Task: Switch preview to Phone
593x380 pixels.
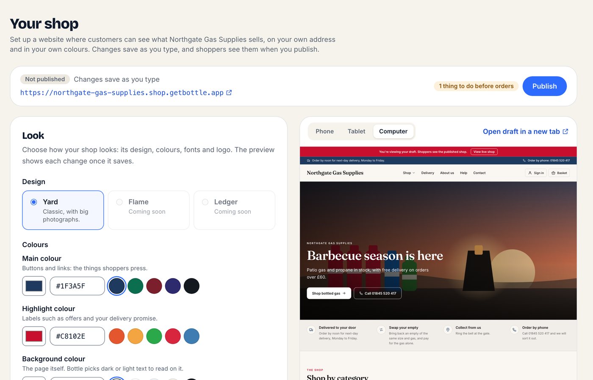Action: (324, 132)
